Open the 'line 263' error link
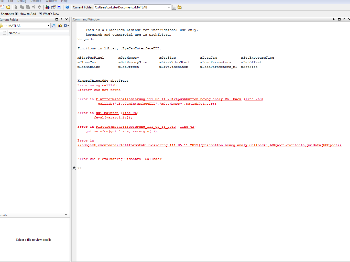The height and width of the screenshot is (262, 350). pos(253,99)
